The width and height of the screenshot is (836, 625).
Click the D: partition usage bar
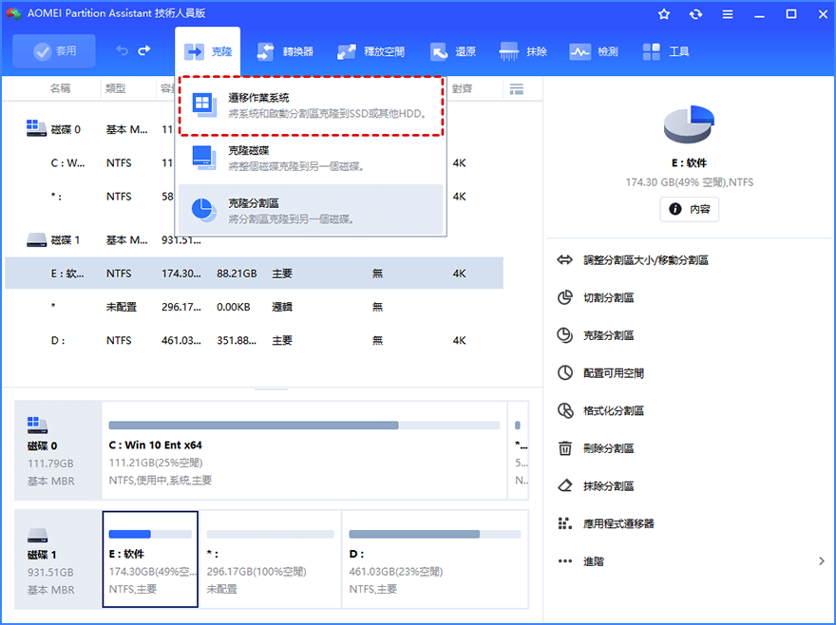434,534
